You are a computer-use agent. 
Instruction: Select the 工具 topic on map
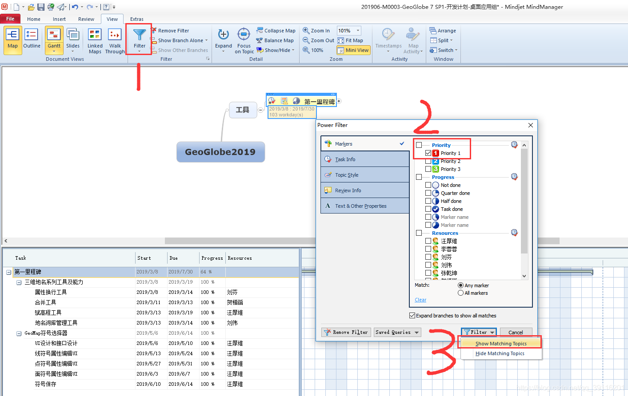tap(243, 110)
